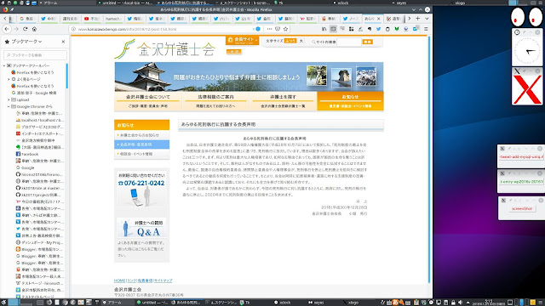Open the 渡部 篤子 - Google 検索 bookmark

(34, 93)
